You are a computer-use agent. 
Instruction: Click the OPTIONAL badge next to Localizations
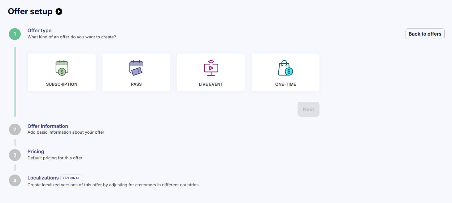point(71,178)
